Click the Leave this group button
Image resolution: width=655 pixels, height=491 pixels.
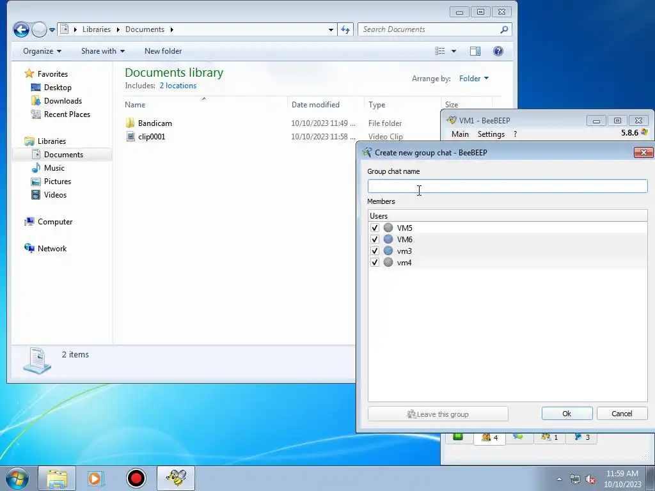438,414
